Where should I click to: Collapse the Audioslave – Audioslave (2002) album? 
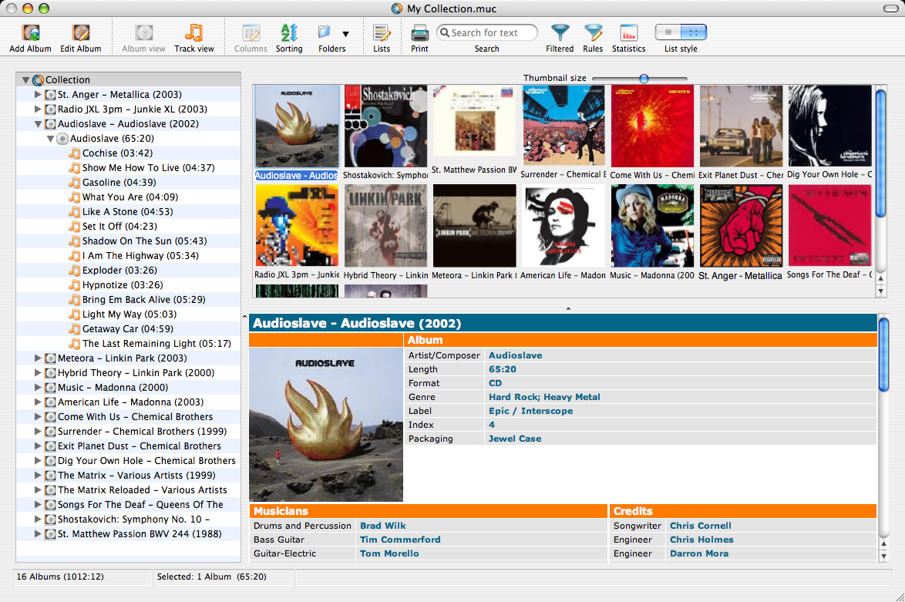[38, 124]
